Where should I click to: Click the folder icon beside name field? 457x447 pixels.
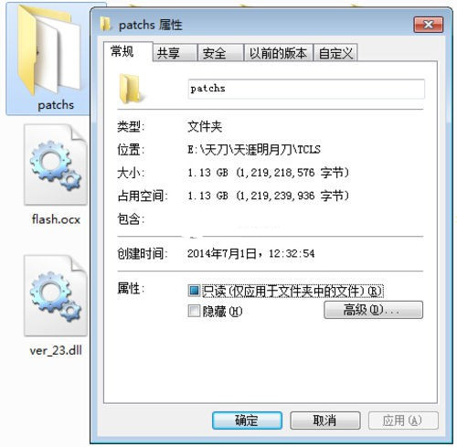(131, 89)
